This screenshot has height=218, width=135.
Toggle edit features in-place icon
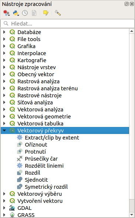tap(46, 13)
